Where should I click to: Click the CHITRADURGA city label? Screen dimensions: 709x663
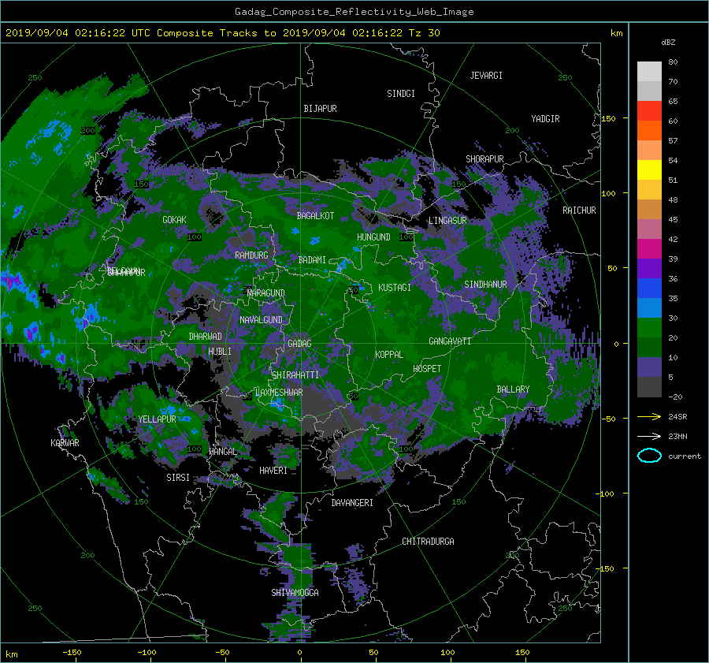[x=428, y=542]
